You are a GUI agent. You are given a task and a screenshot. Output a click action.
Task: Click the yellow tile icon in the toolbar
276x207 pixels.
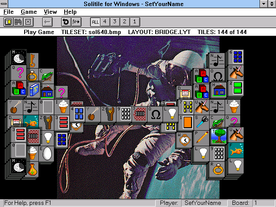pyautogui.click(x=8, y=22)
